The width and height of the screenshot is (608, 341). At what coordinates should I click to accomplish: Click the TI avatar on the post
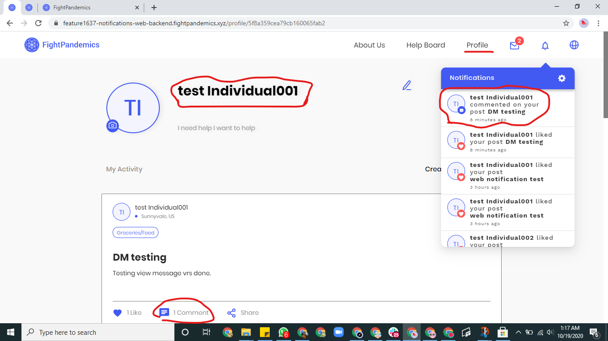pos(122,212)
